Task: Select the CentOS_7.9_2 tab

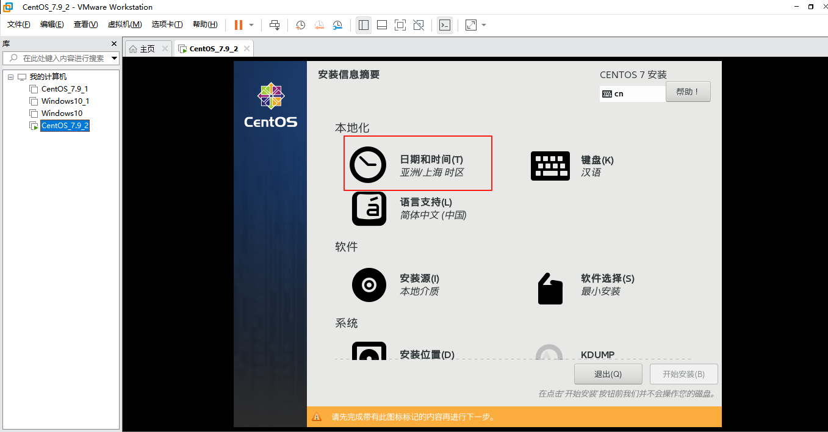Action: pyautogui.click(x=214, y=49)
